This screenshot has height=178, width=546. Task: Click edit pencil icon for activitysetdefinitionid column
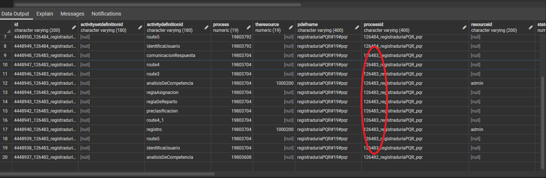tap(140, 27)
